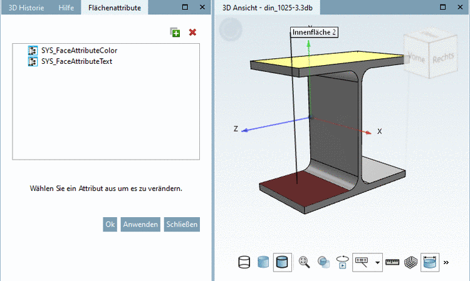The width and height of the screenshot is (470, 281).
Task: Toggle the dimension display icon
Action: (x=430, y=262)
